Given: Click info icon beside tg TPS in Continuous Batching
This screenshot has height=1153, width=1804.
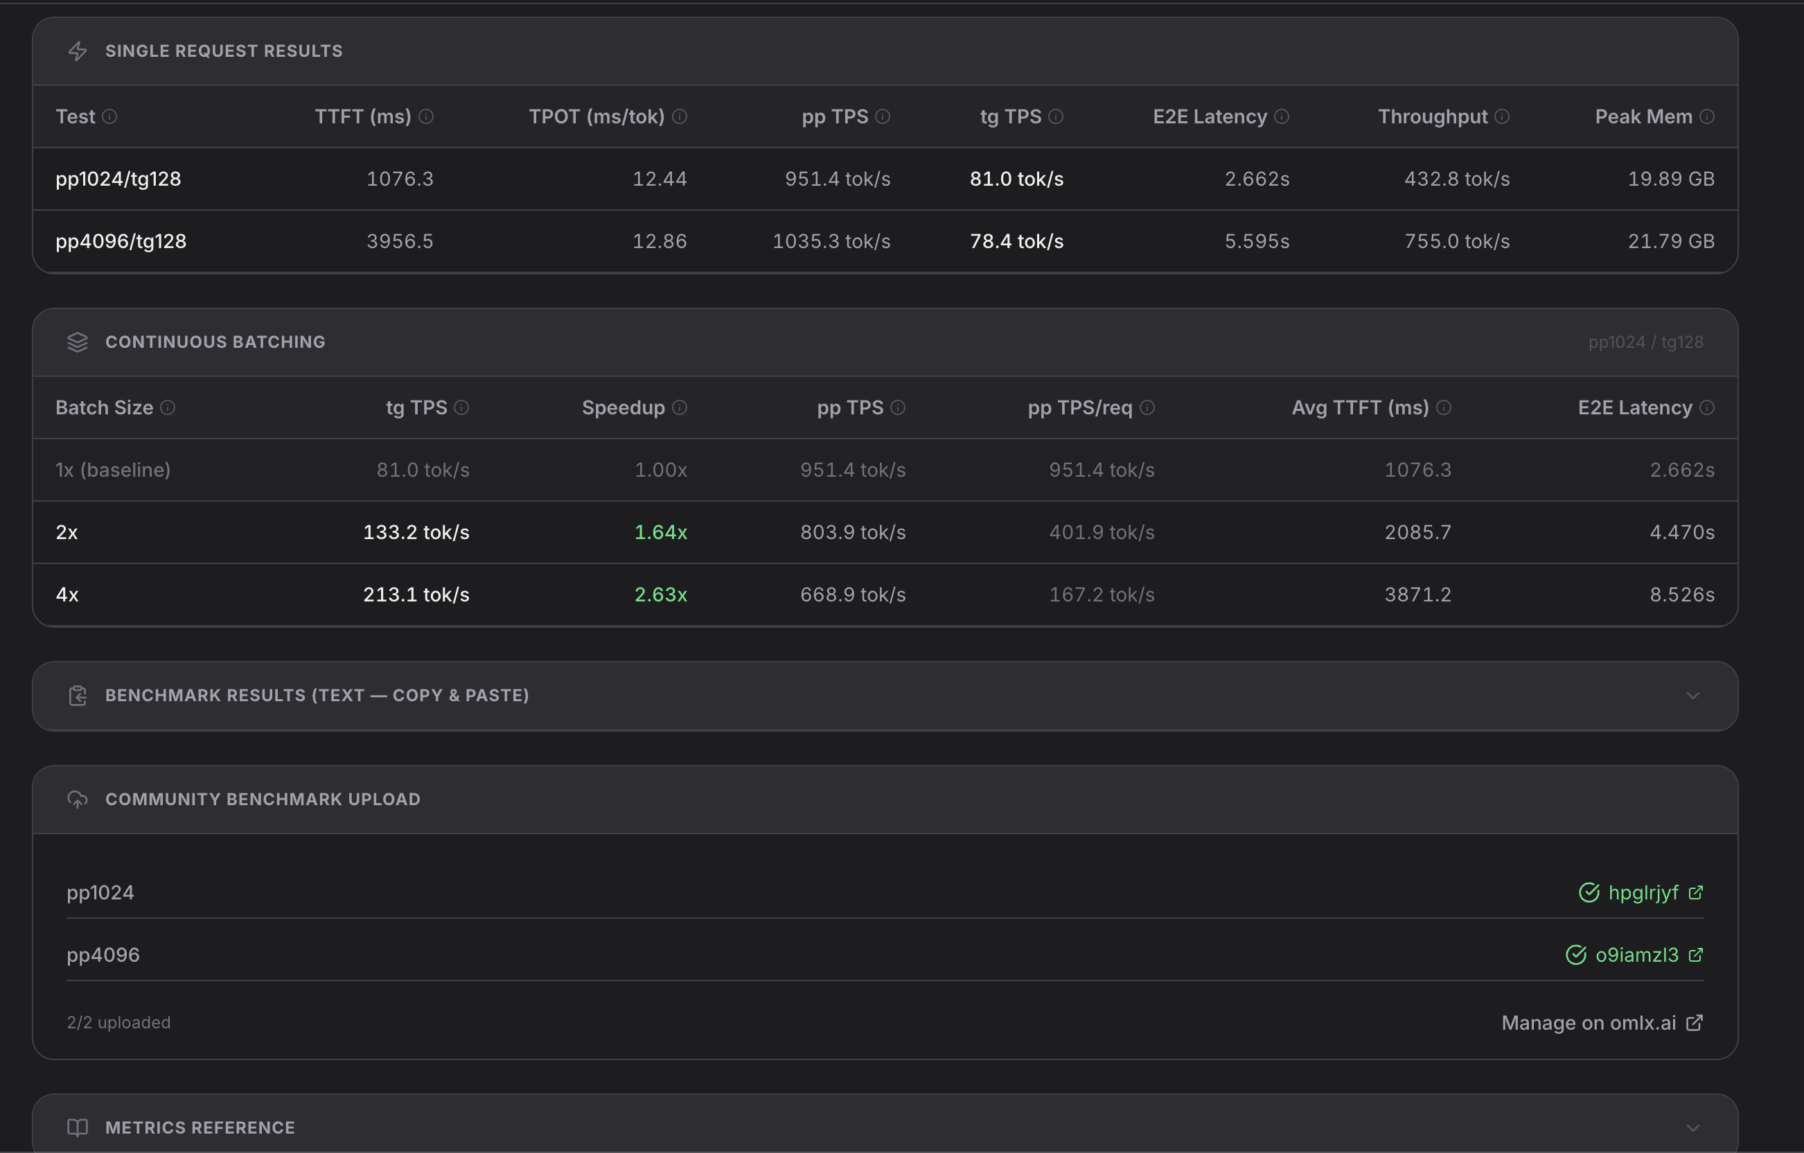Looking at the screenshot, I should [461, 407].
